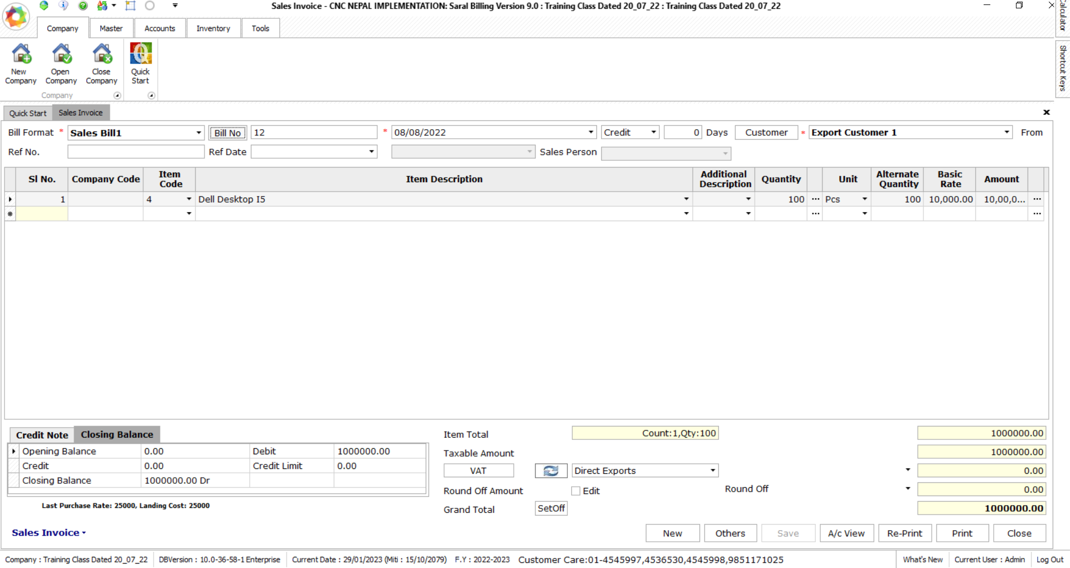Open the Quick Start tool
Viewport: 1070px width, 568px height.
[x=140, y=62]
